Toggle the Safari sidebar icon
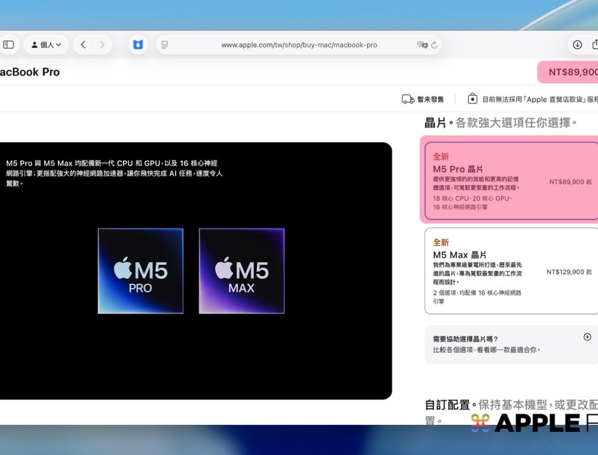The height and width of the screenshot is (455, 598). click(8, 45)
